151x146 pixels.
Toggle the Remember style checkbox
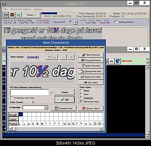pyautogui.click(x=81, y=101)
